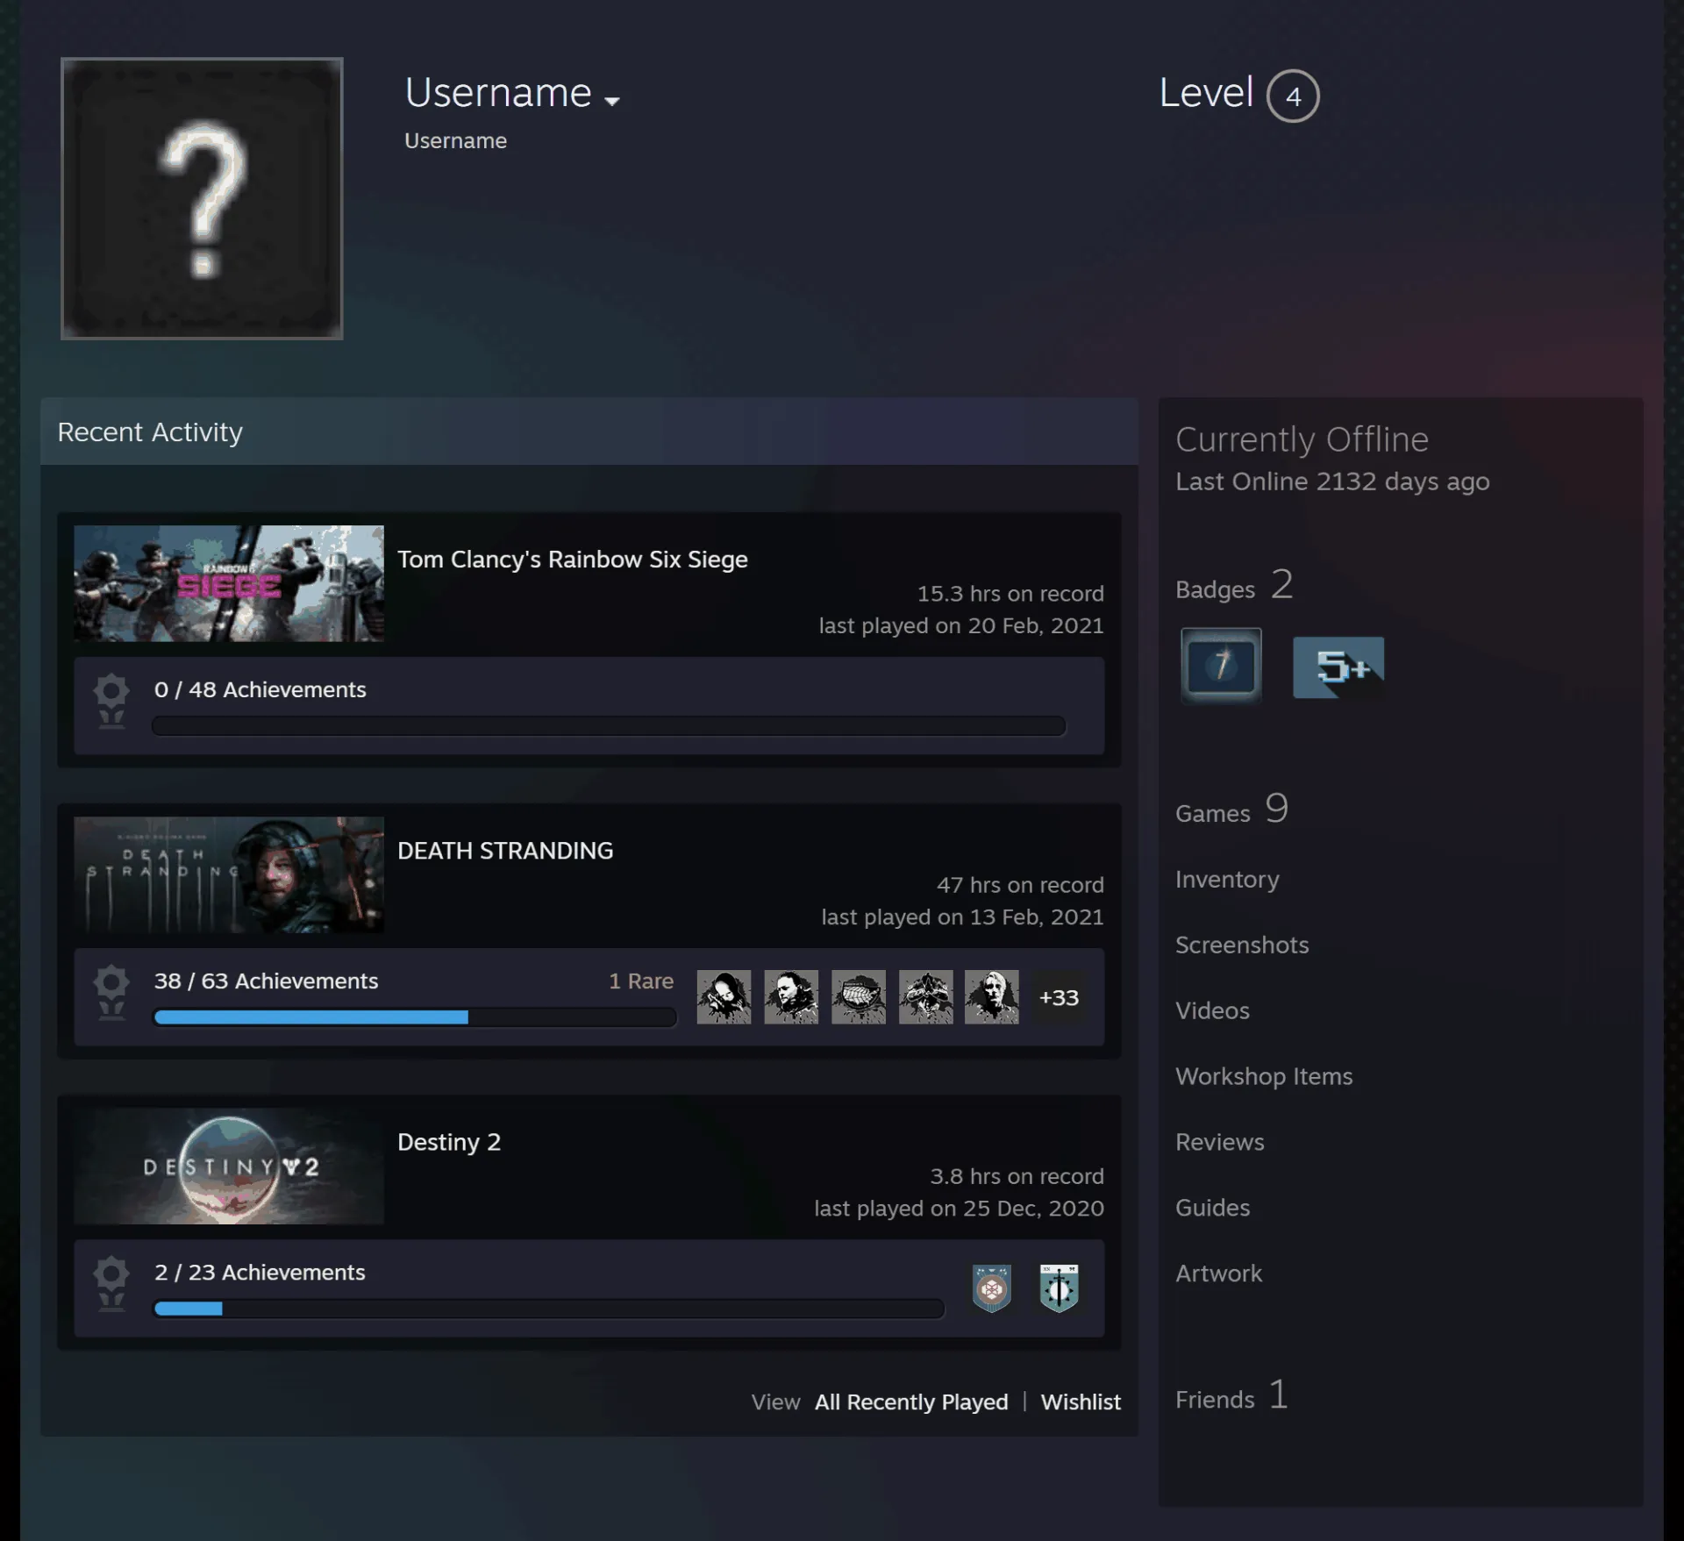Screen dimensions: 1684x1541
Task: Click the second Destiny 2 emblem achievement icon
Action: pyautogui.click(x=1059, y=1288)
